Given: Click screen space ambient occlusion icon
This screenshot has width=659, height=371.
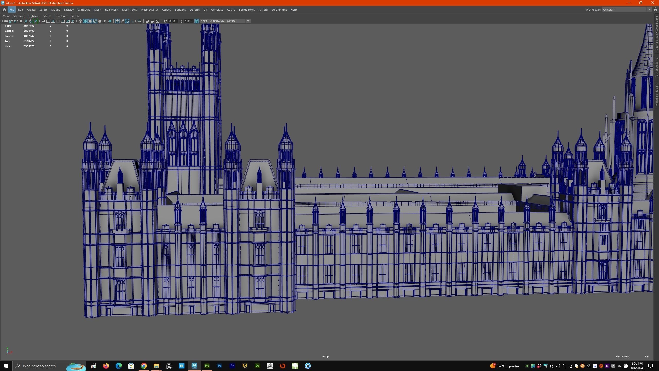Looking at the screenshot, I should click(117, 21).
